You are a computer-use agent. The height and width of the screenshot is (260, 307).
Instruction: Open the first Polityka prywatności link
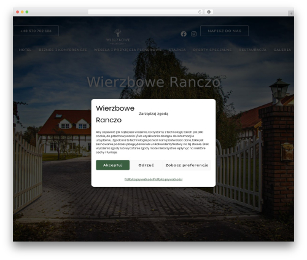139,179
